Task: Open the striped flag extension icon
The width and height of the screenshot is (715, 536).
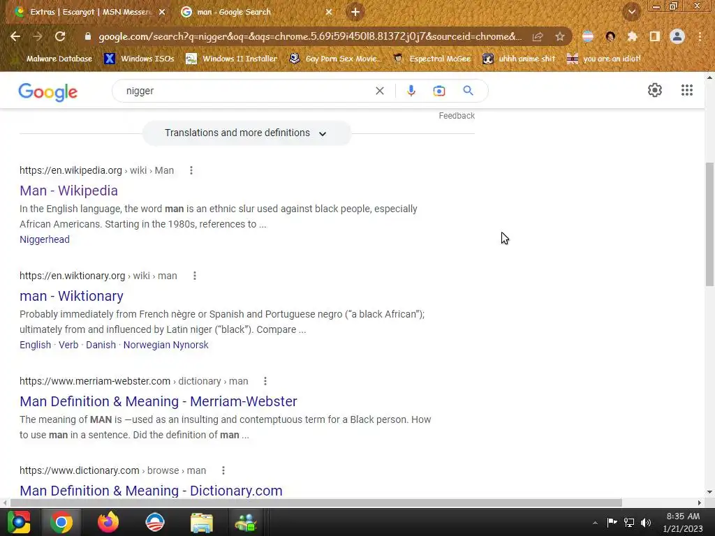Action: click(588, 36)
